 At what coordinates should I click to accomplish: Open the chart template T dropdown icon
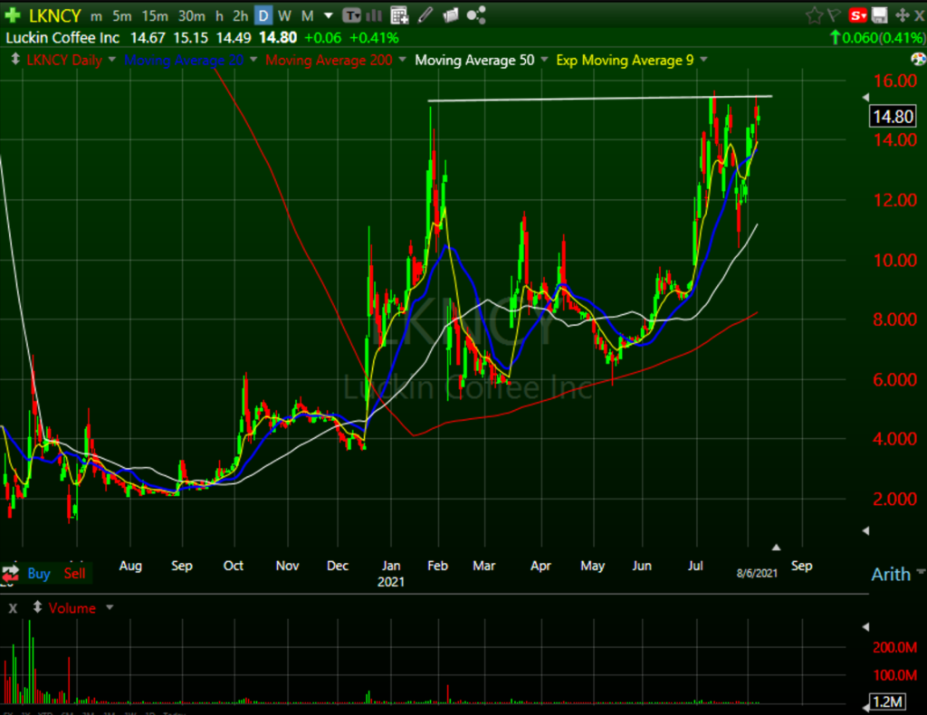click(x=352, y=16)
